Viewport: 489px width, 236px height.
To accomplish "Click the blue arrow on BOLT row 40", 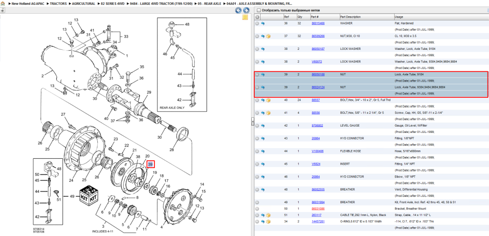I will [x=263, y=100].
